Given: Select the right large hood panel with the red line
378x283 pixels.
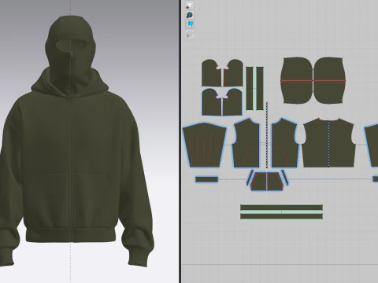Looking at the screenshot, I should tap(329, 80).
